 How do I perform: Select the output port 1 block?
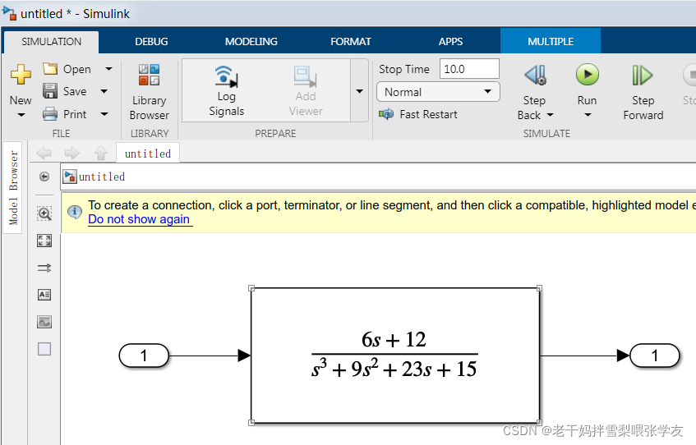pos(655,356)
